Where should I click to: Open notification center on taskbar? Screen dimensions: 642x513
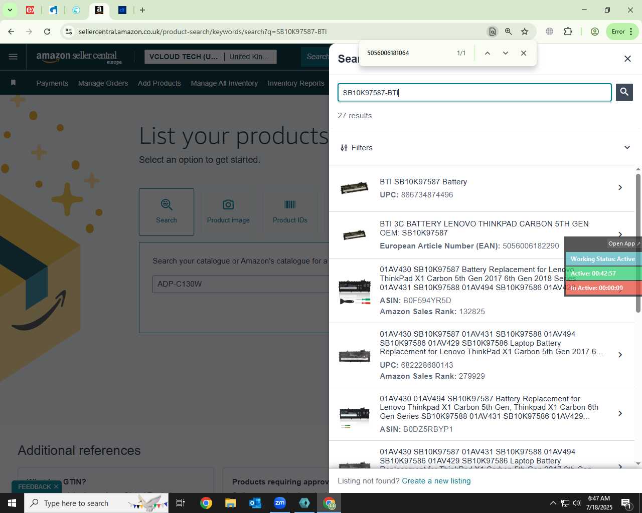(x=626, y=503)
